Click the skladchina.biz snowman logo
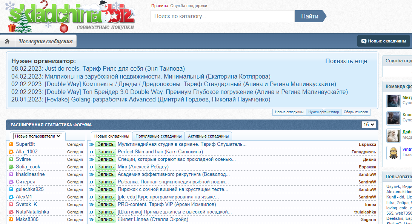Image resolution: width=412 pixels, height=224 pixels. [71, 16]
